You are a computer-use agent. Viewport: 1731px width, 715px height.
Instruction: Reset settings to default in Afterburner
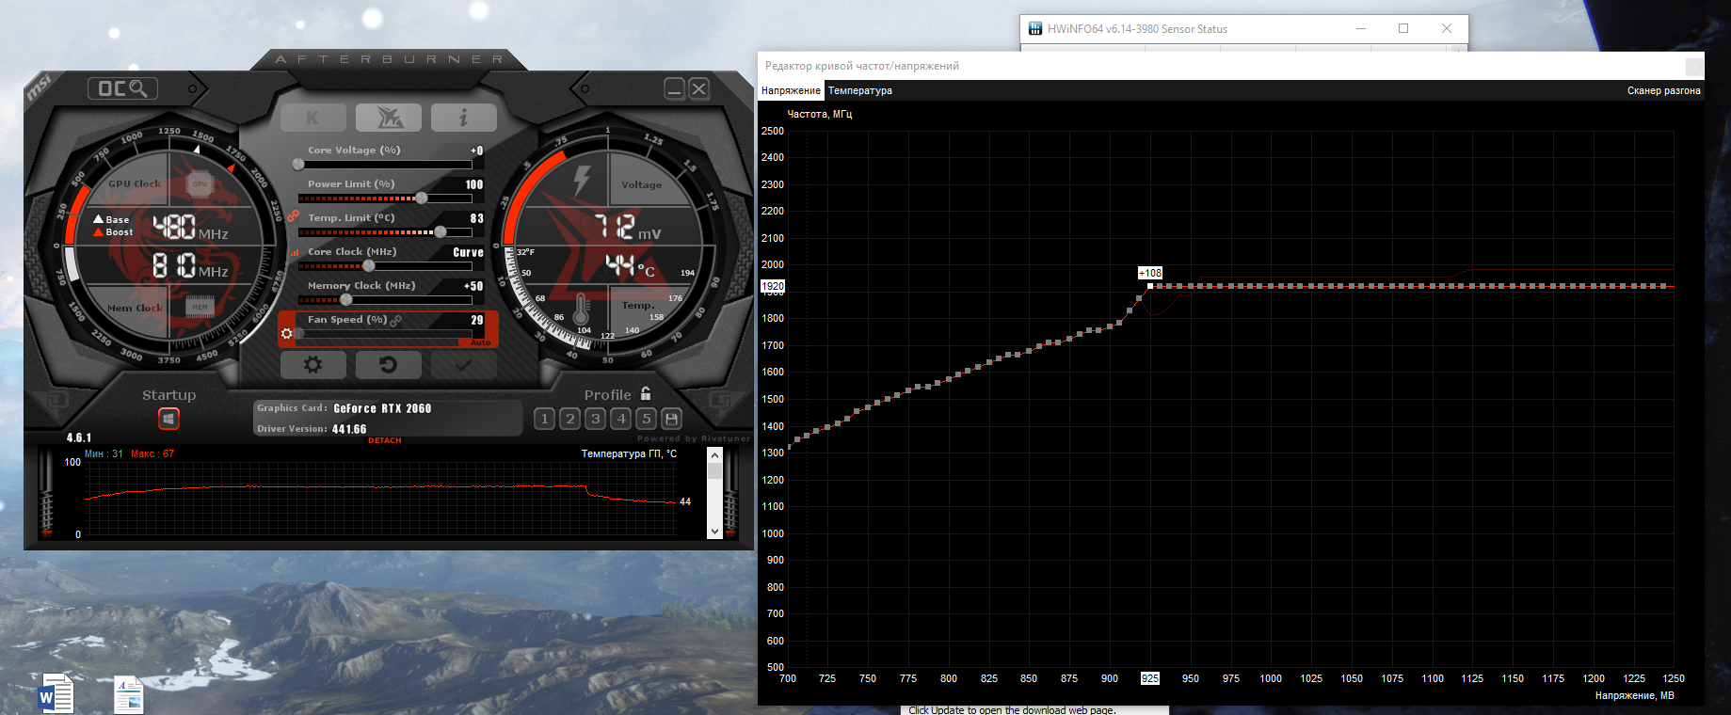coord(389,365)
